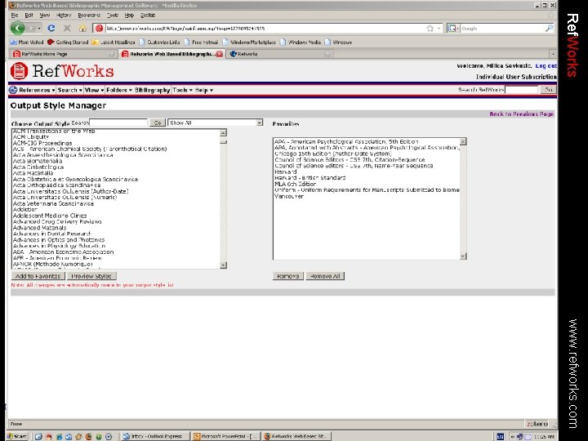This screenshot has height=441, width=588.
Task: Open Getting Started bookmark
Action: [68, 42]
